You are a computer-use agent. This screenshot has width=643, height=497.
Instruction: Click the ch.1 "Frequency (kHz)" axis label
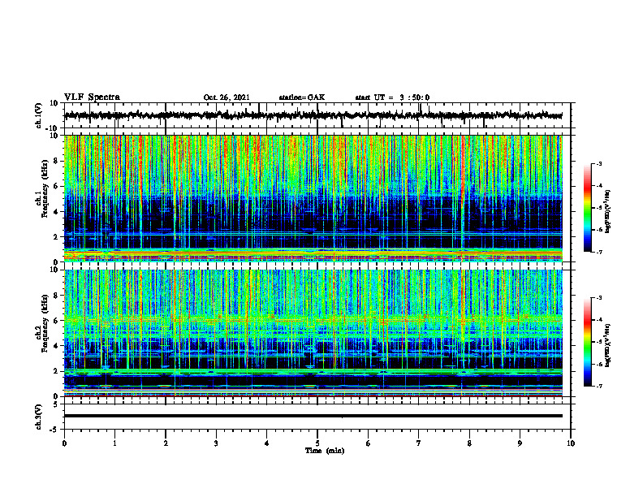[45, 188]
